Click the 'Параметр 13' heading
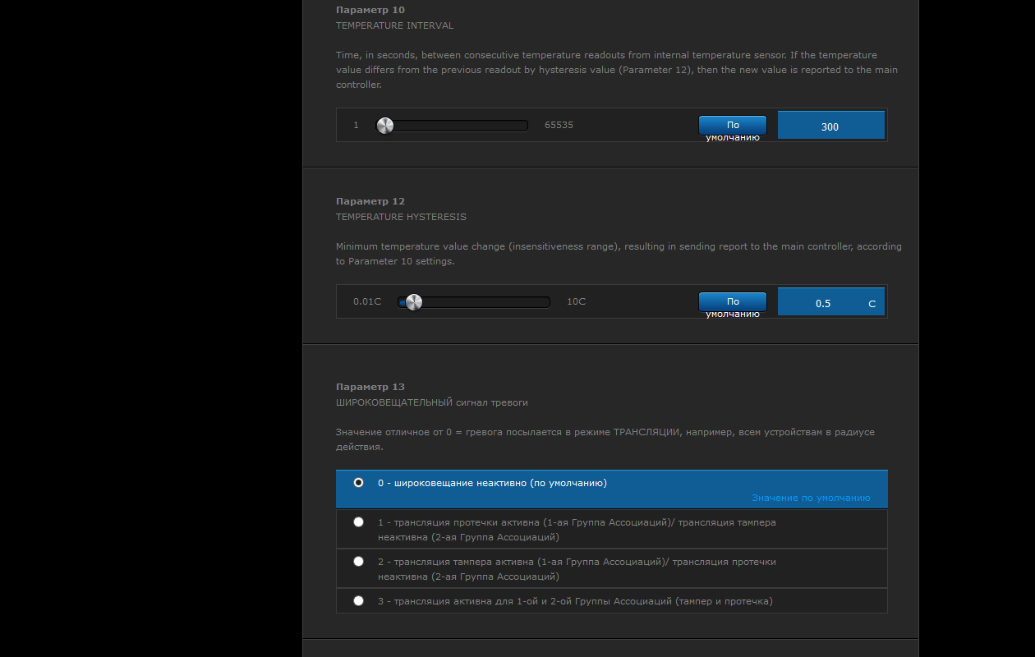This screenshot has width=1035, height=657. point(370,387)
